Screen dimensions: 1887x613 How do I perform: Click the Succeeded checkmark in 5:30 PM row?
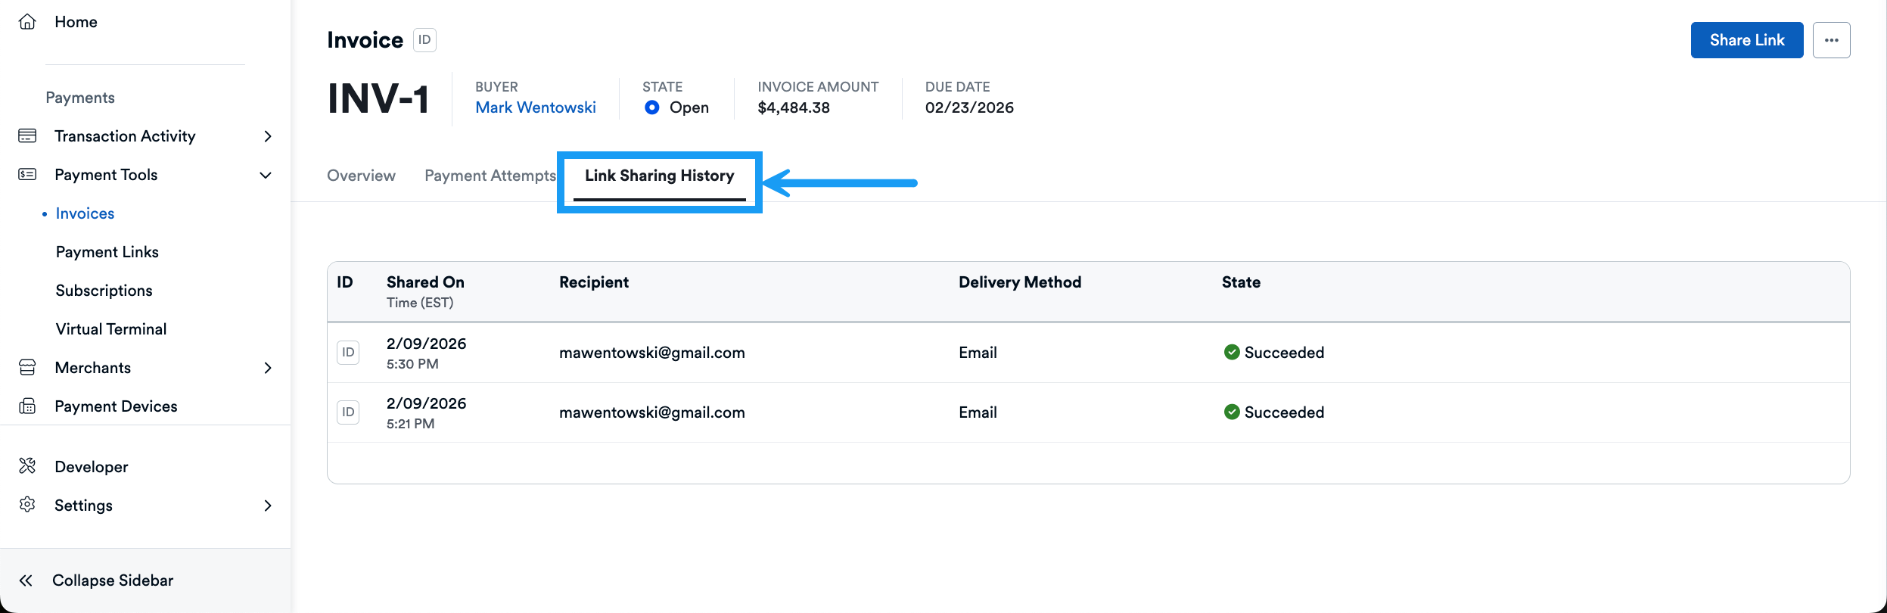[x=1232, y=353]
